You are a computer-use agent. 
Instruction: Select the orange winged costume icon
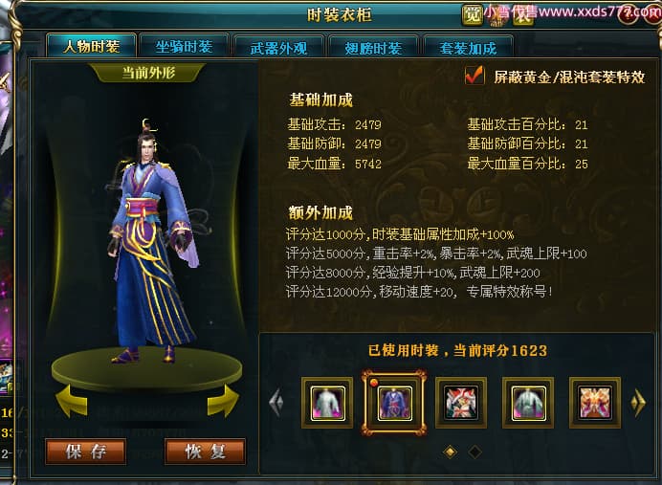595,403
